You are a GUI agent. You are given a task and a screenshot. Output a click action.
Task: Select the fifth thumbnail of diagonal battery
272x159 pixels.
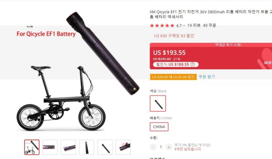coord(105,147)
